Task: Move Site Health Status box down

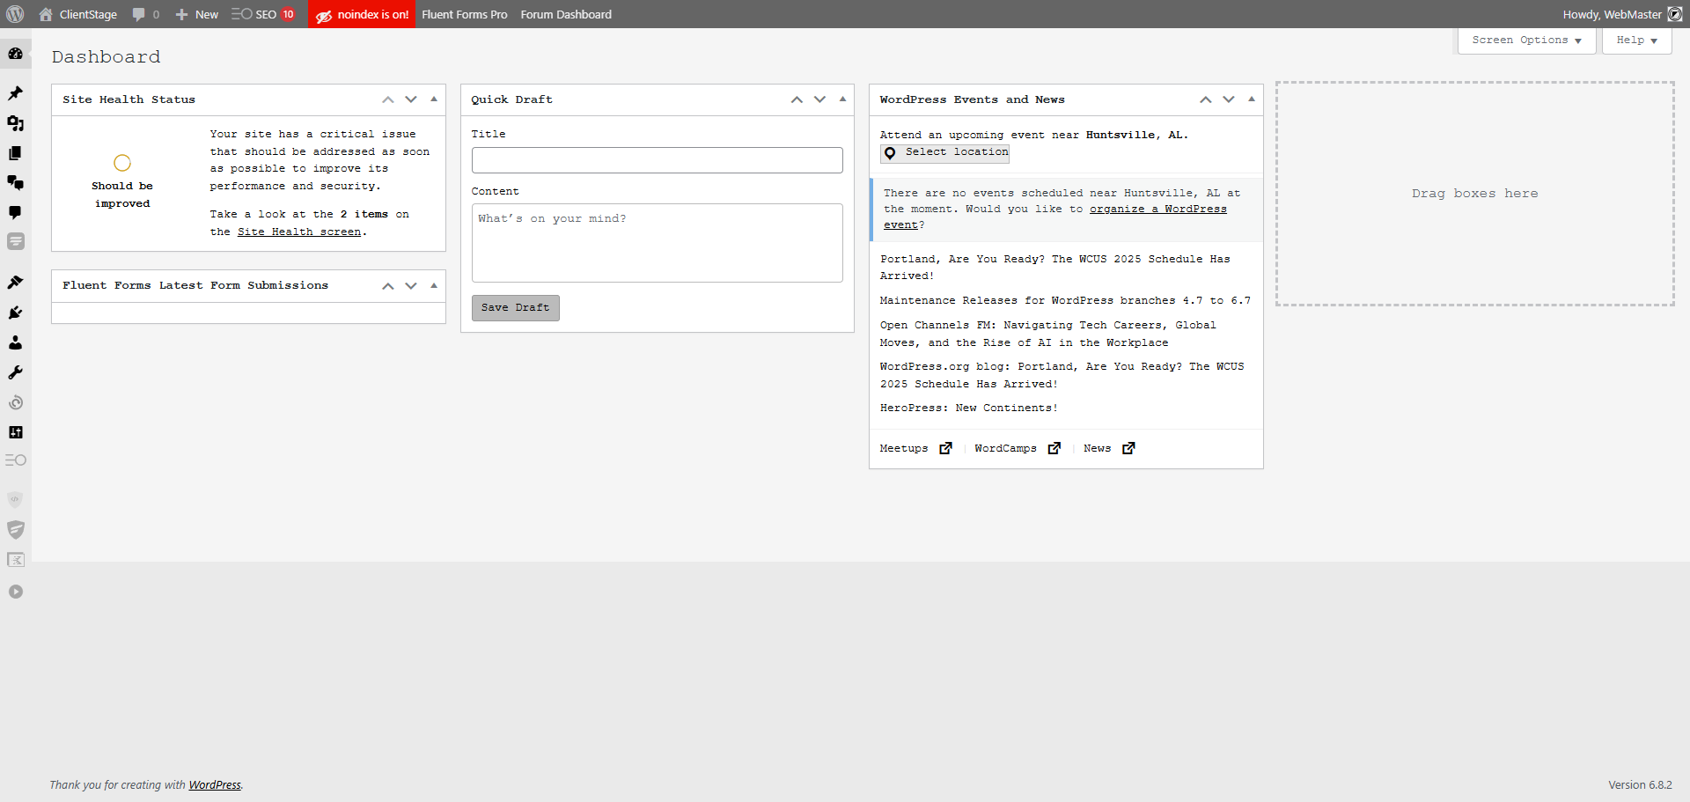Action: 411,99
